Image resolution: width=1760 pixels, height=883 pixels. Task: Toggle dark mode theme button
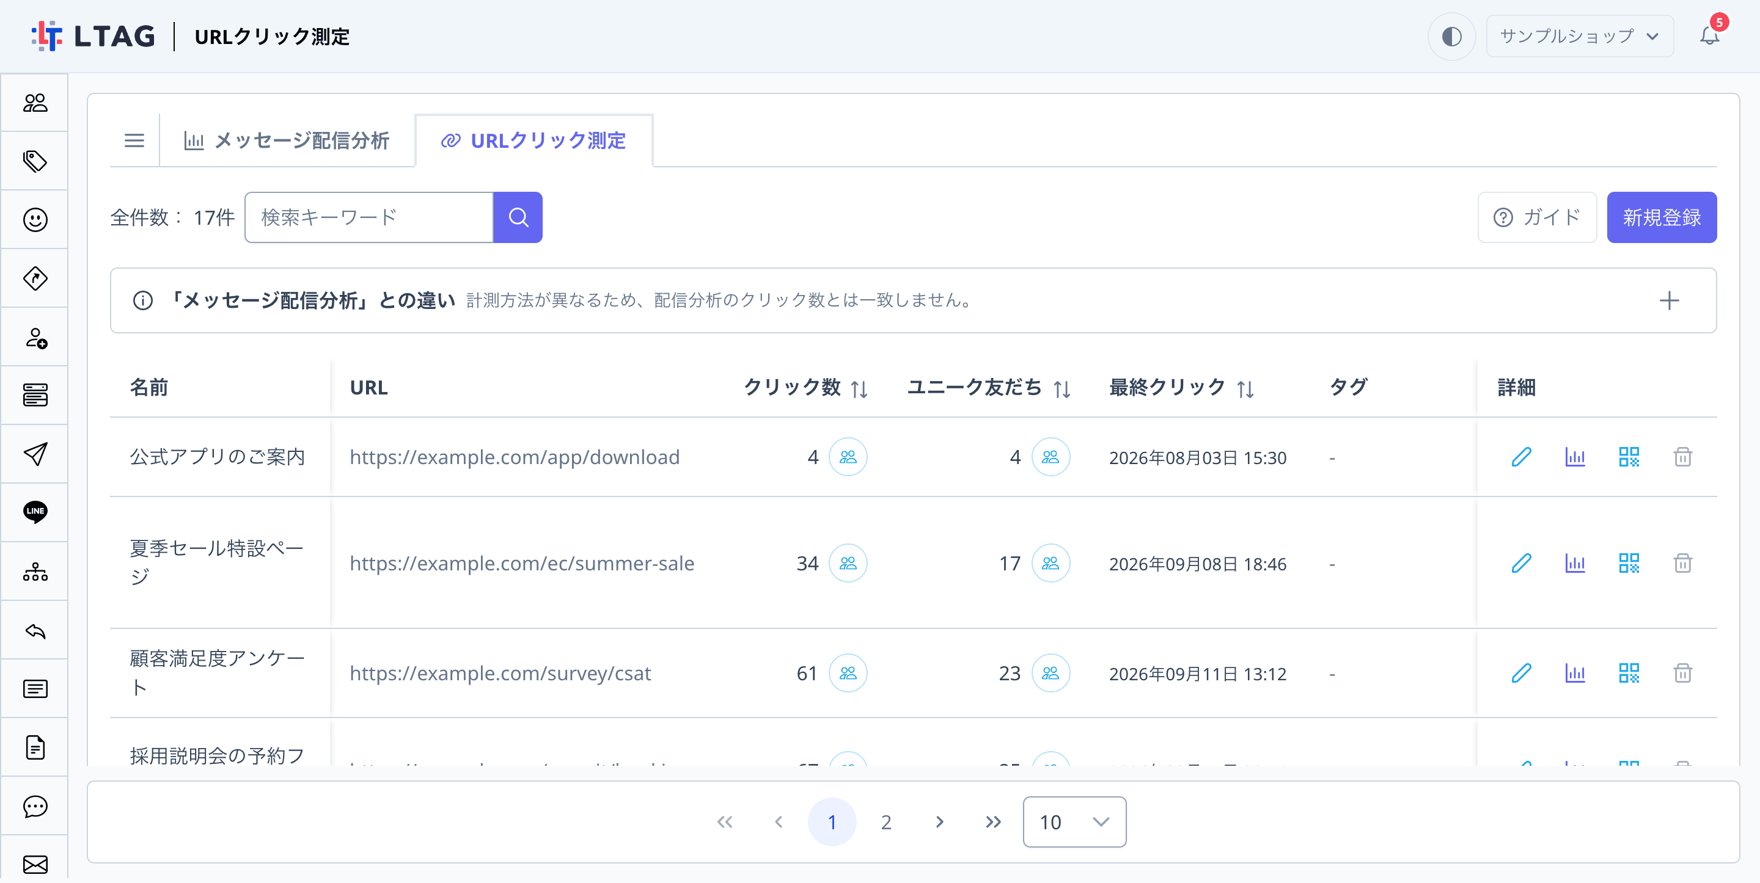click(x=1451, y=36)
